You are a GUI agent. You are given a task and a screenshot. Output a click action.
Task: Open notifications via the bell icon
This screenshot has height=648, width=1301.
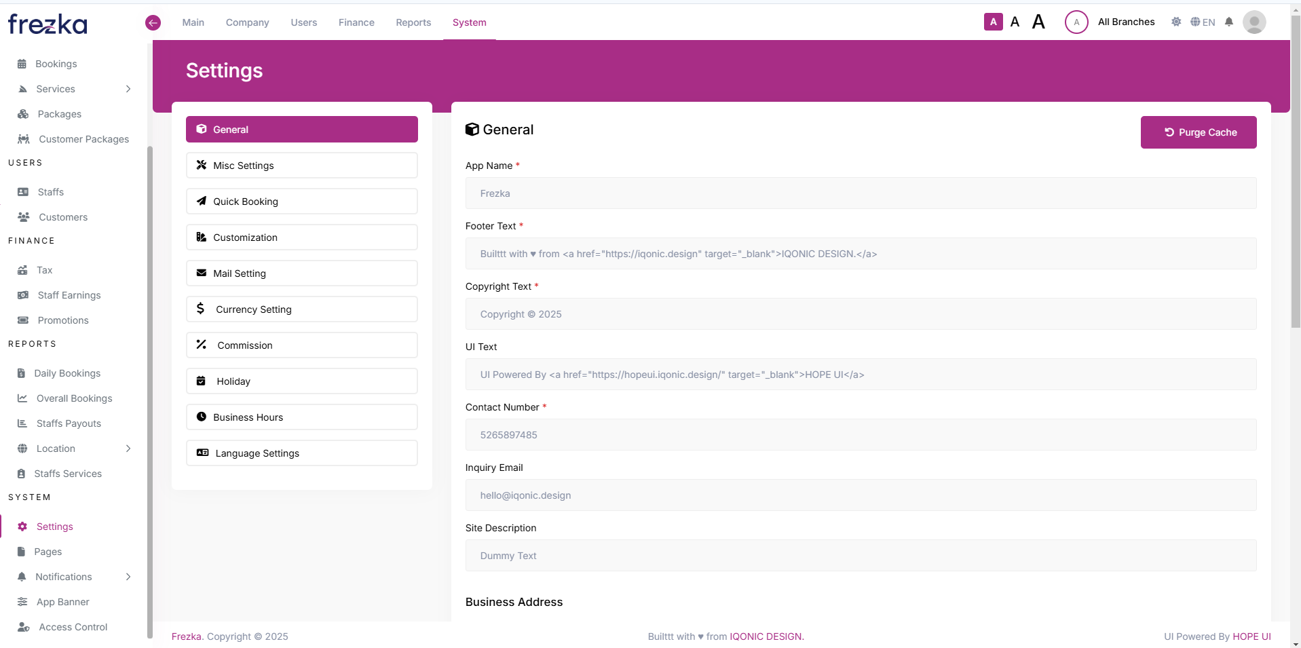pos(1228,22)
